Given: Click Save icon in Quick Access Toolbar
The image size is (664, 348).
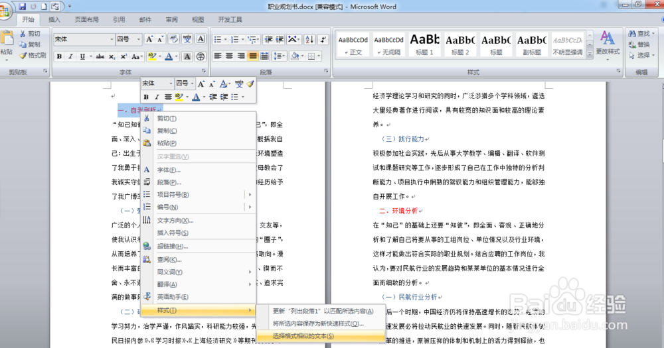Looking at the screenshot, I should 23,7.
